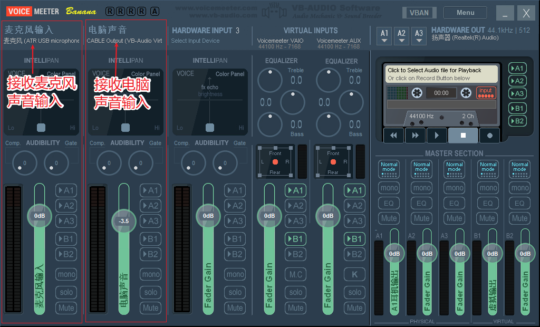Enable EQ on master bus A2

coord(421,203)
